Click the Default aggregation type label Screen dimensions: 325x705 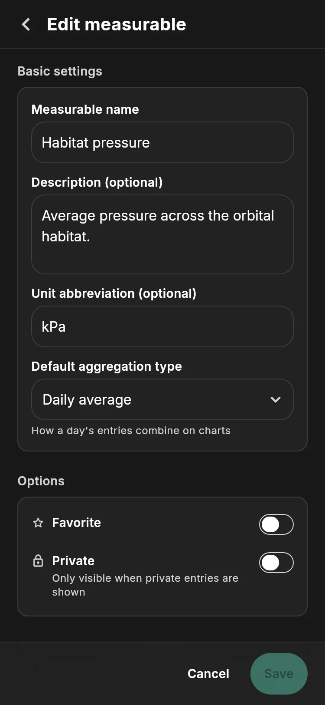pyautogui.click(x=107, y=366)
